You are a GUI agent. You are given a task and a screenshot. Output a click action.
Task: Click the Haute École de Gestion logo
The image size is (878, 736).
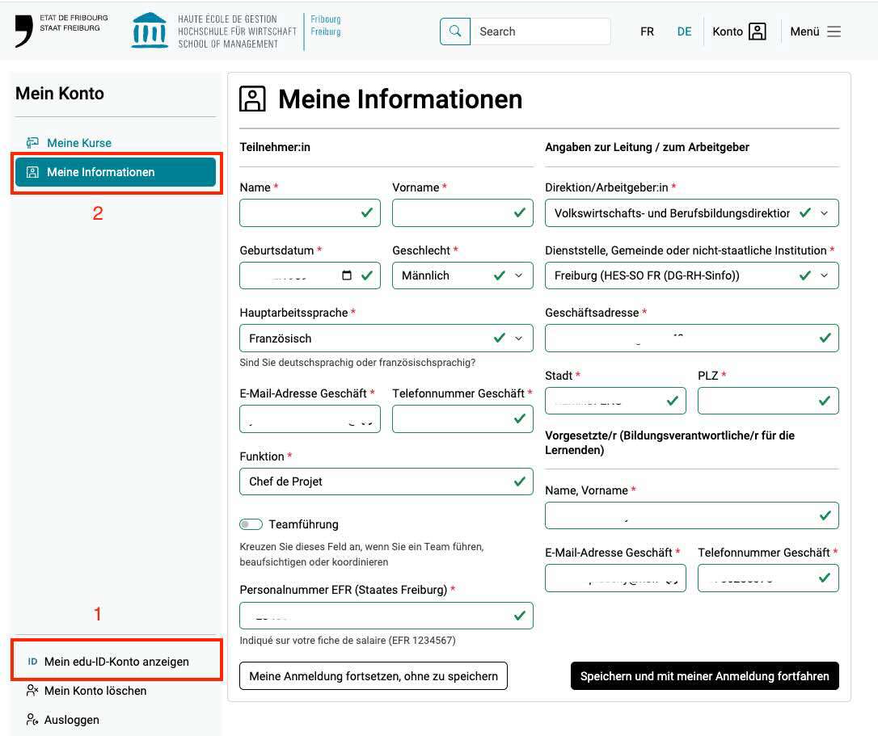pos(150,31)
